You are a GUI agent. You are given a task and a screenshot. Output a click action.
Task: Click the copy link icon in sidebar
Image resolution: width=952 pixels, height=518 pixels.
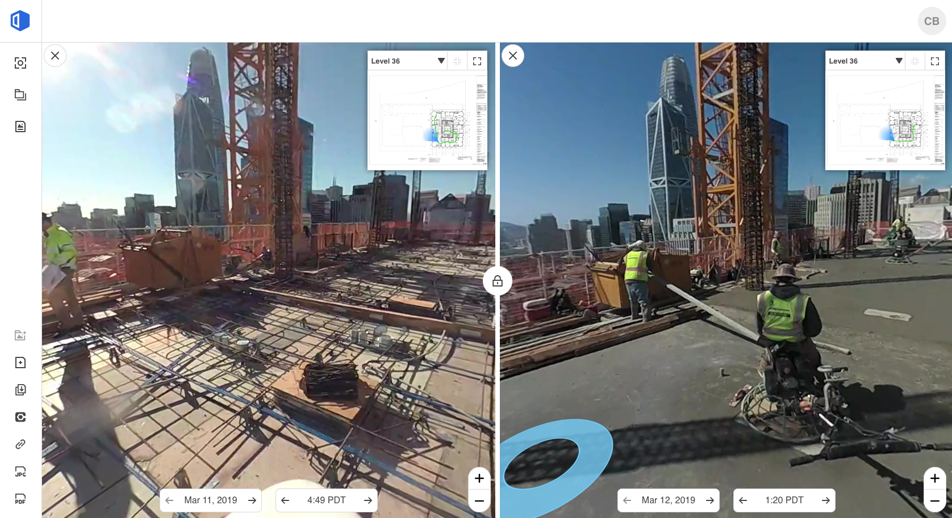pos(20,444)
